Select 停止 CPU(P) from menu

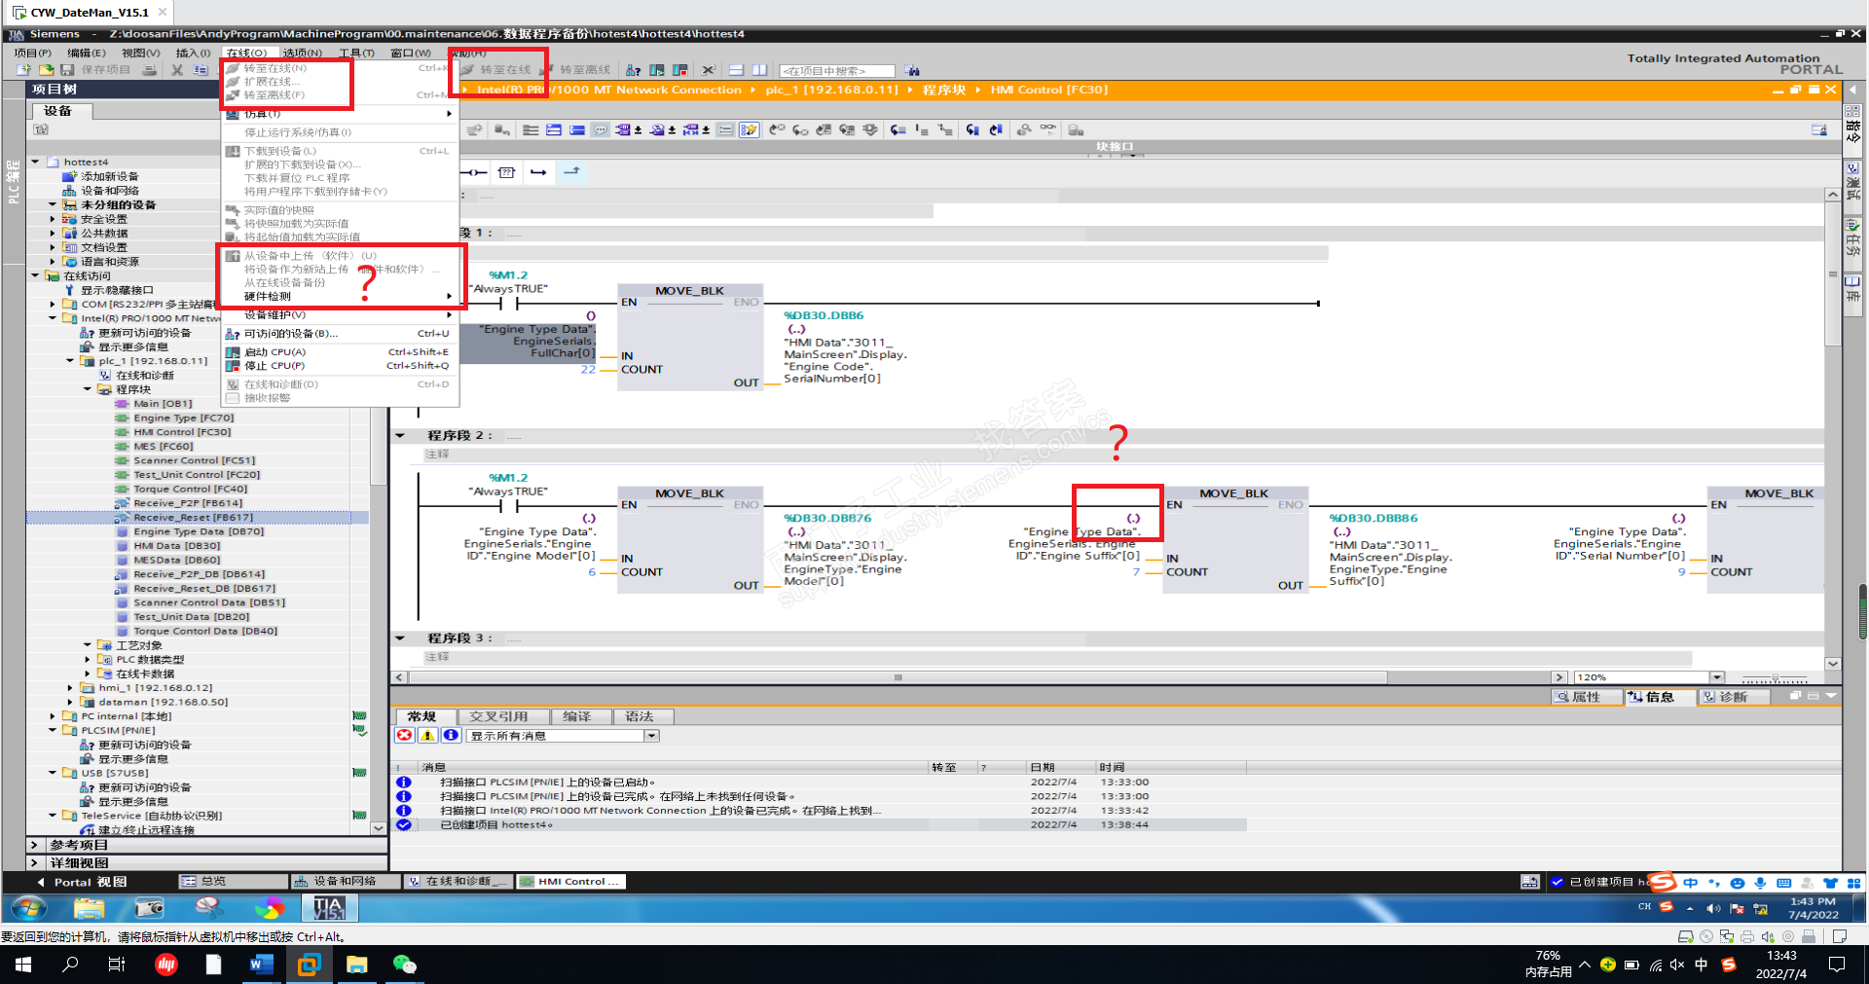pyautogui.click(x=341, y=366)
